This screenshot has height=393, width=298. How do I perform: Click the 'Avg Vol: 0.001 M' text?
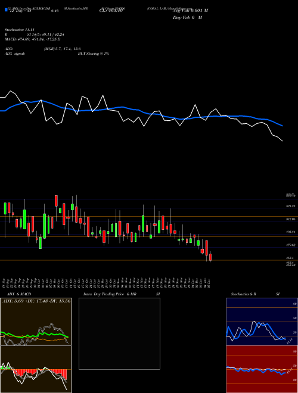190,11
